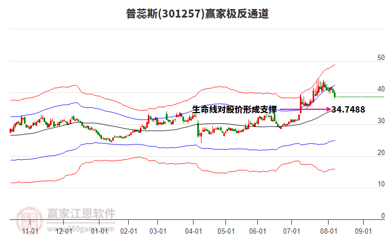The height and width of the screenshot is (239, 386).
Task: Click the 05-01 date axis label
Action: click(x=226, y=231)
